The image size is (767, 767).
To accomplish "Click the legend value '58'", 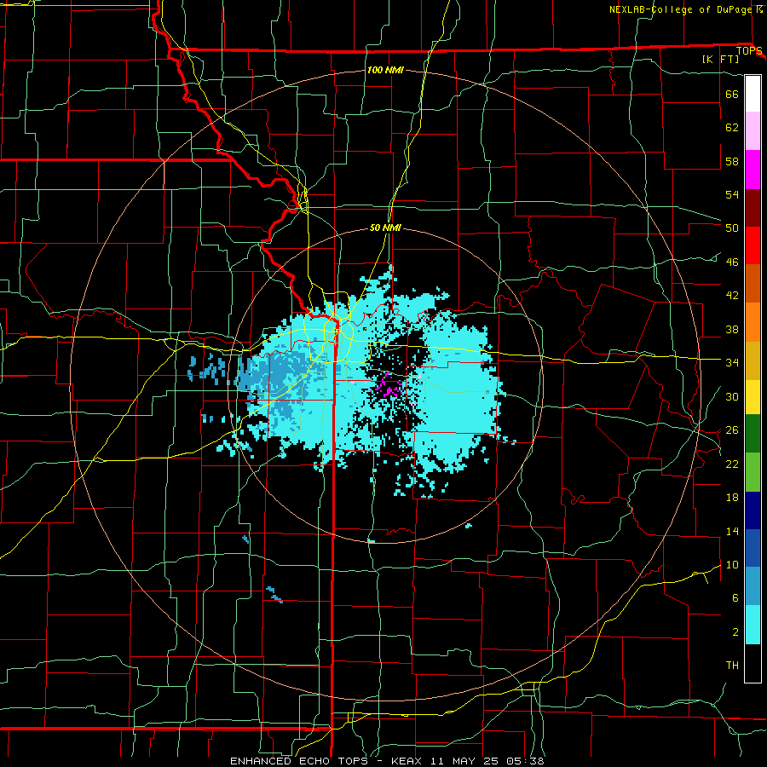I will point(732,161).
